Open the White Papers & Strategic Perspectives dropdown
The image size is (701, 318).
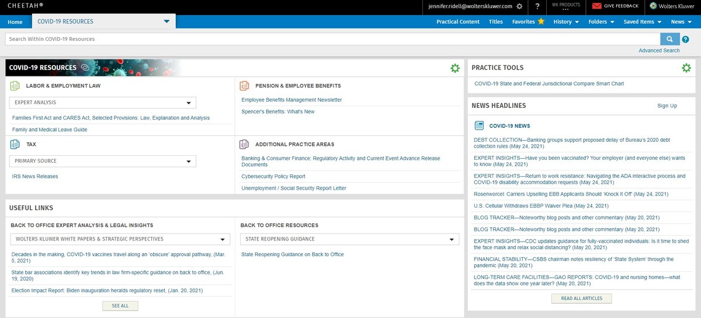tap(120, 239)
